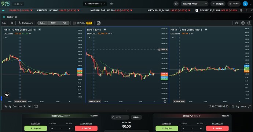This screenshot has width=253, height=132.
Task: Open the Total P&L dropdown
Action: 195,4
